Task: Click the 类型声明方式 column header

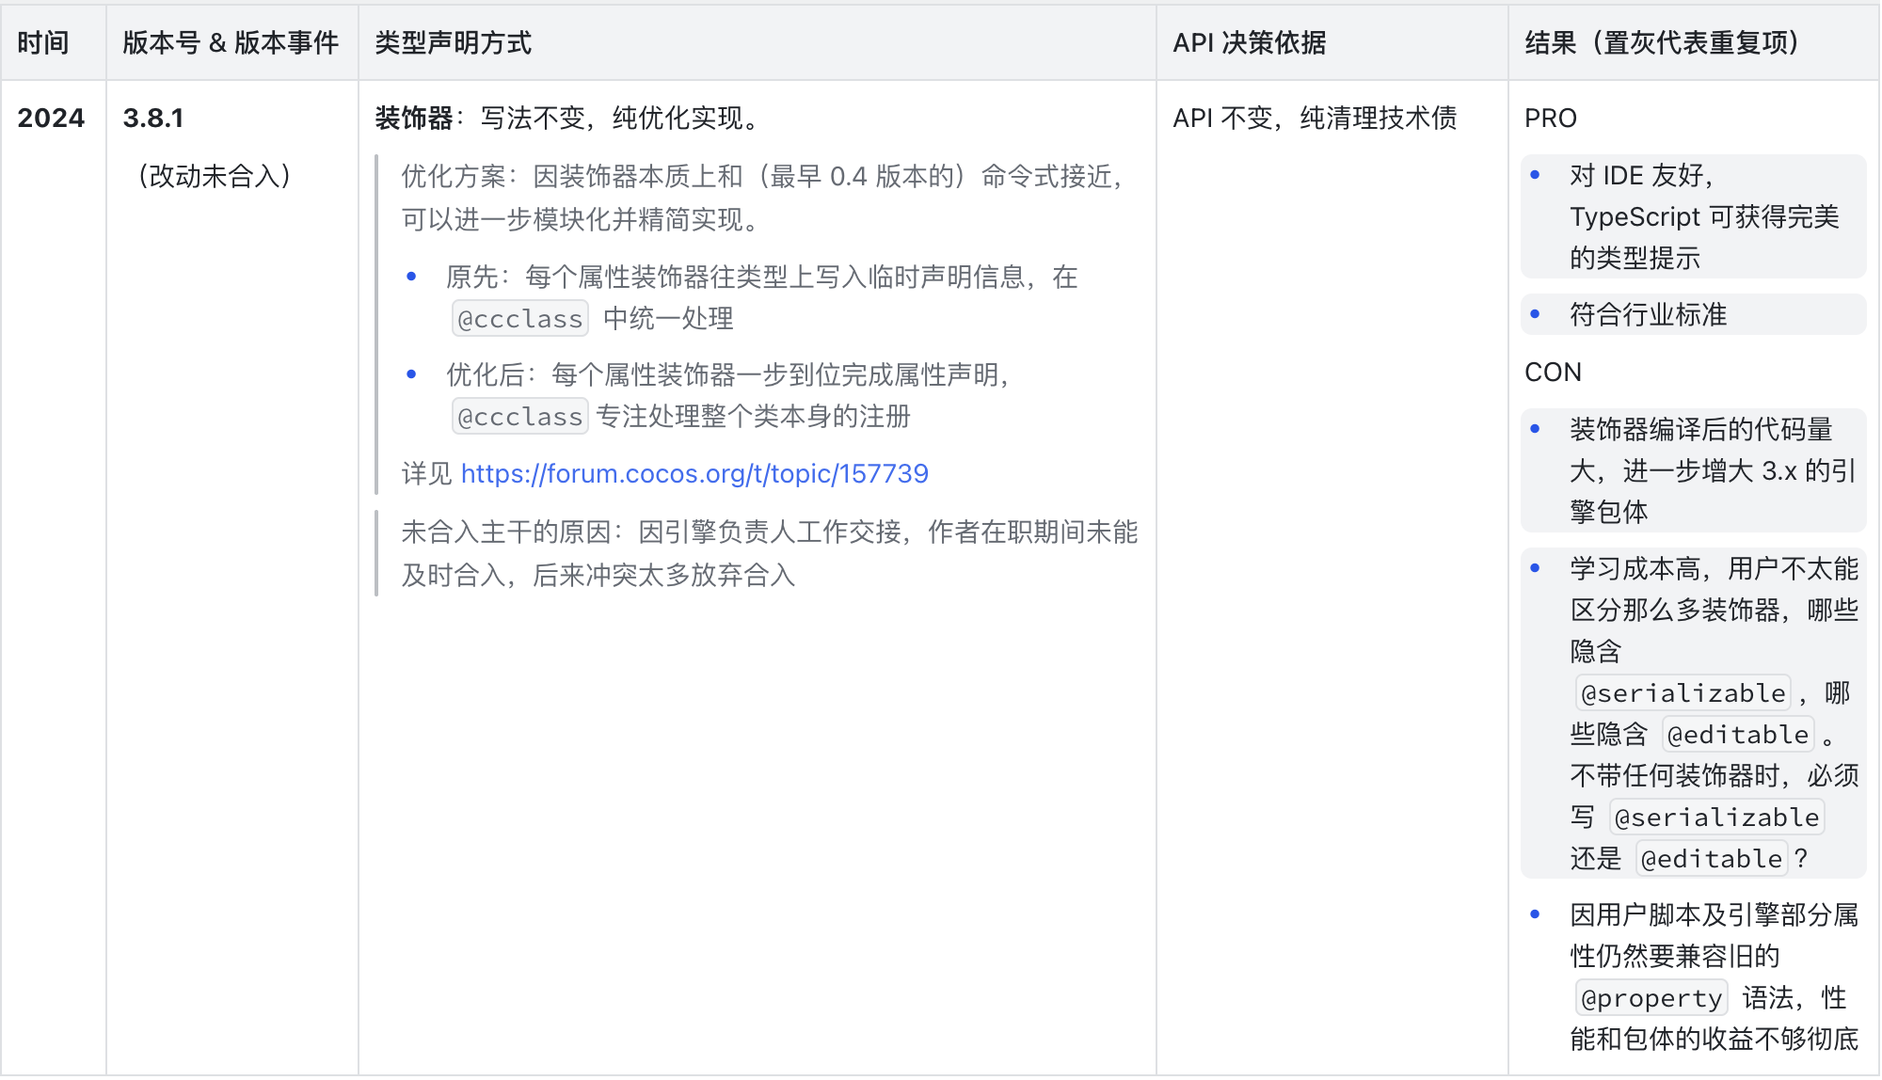Action: click(x=453, y=42)
